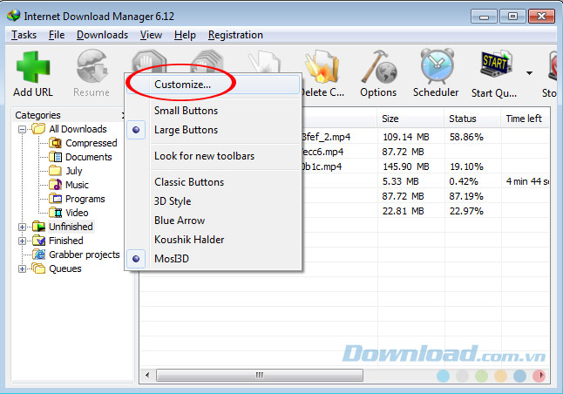
Task: Expand the Unfinished tree node
Action: 23,227
